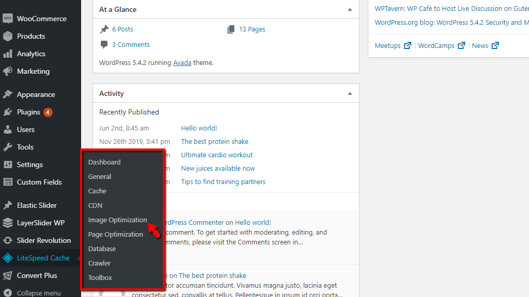Open the WooCommerce menu label
This screenshot has height=297, width=529.
pyautogui.click(x=42, y=19)
